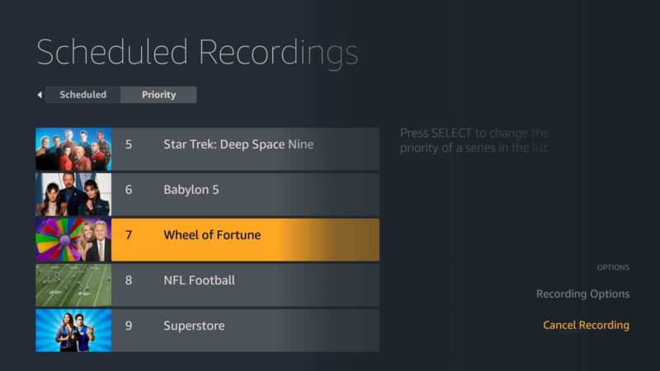Image resolution: width=660 pixels, height=371 pixels.
Task: Click priority number 9 next to Superstore
Action: coord(129,326)
